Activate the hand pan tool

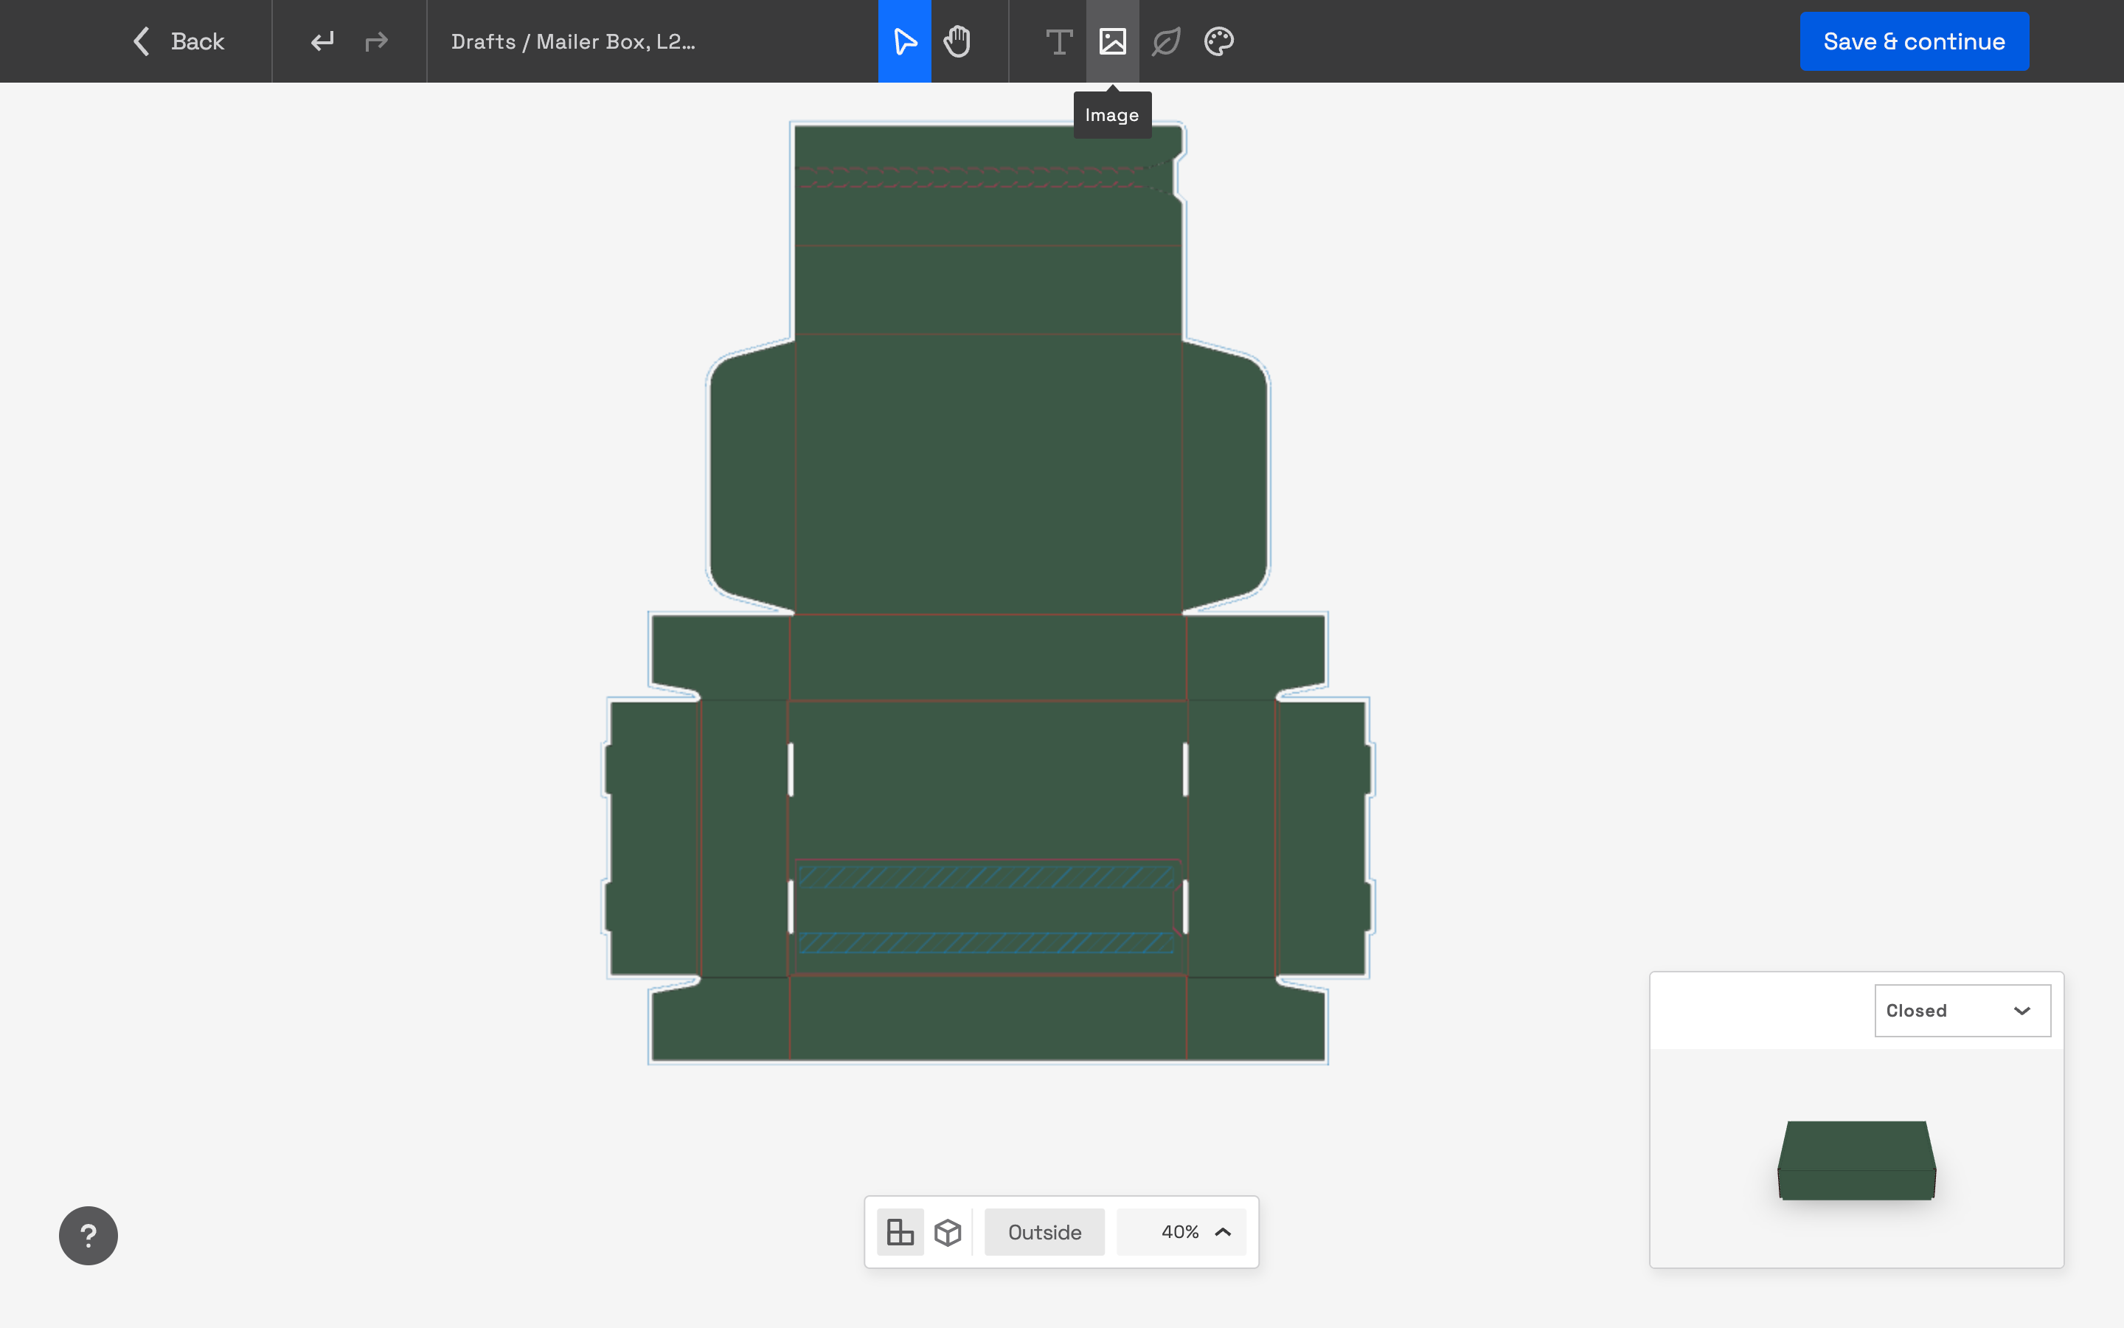tap(957, 41)
